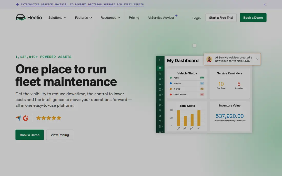Open the issues warning-triangle sidebar icon

pyautogui.click(x=160, y=95)
